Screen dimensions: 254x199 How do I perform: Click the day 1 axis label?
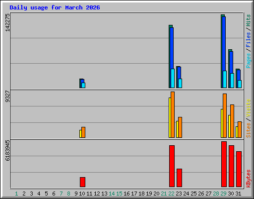(x=16, y=194)
